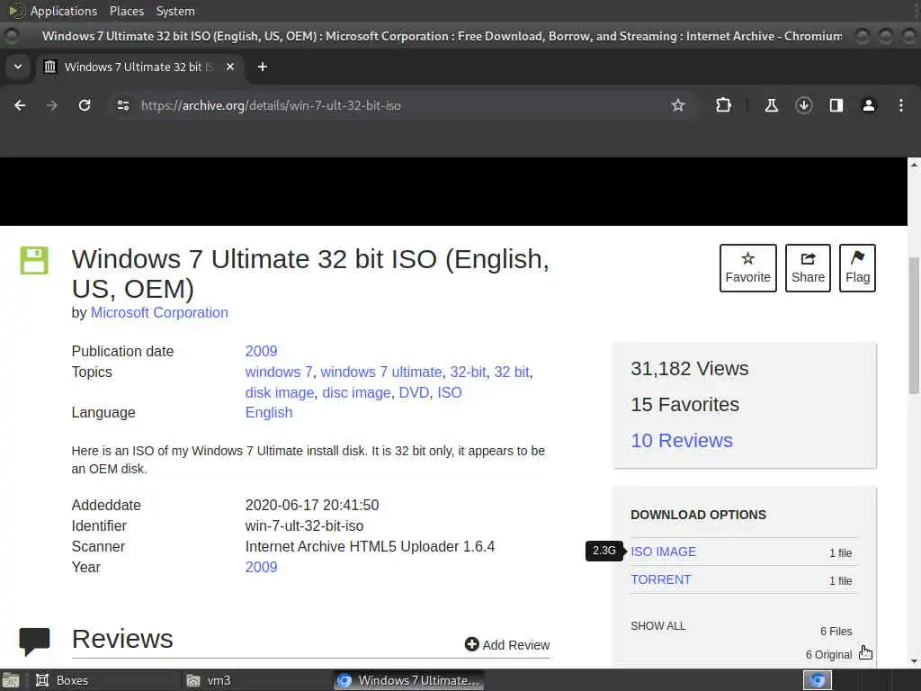Open the disk image topic link
The image size is (921, 691).
pos(280,392)
